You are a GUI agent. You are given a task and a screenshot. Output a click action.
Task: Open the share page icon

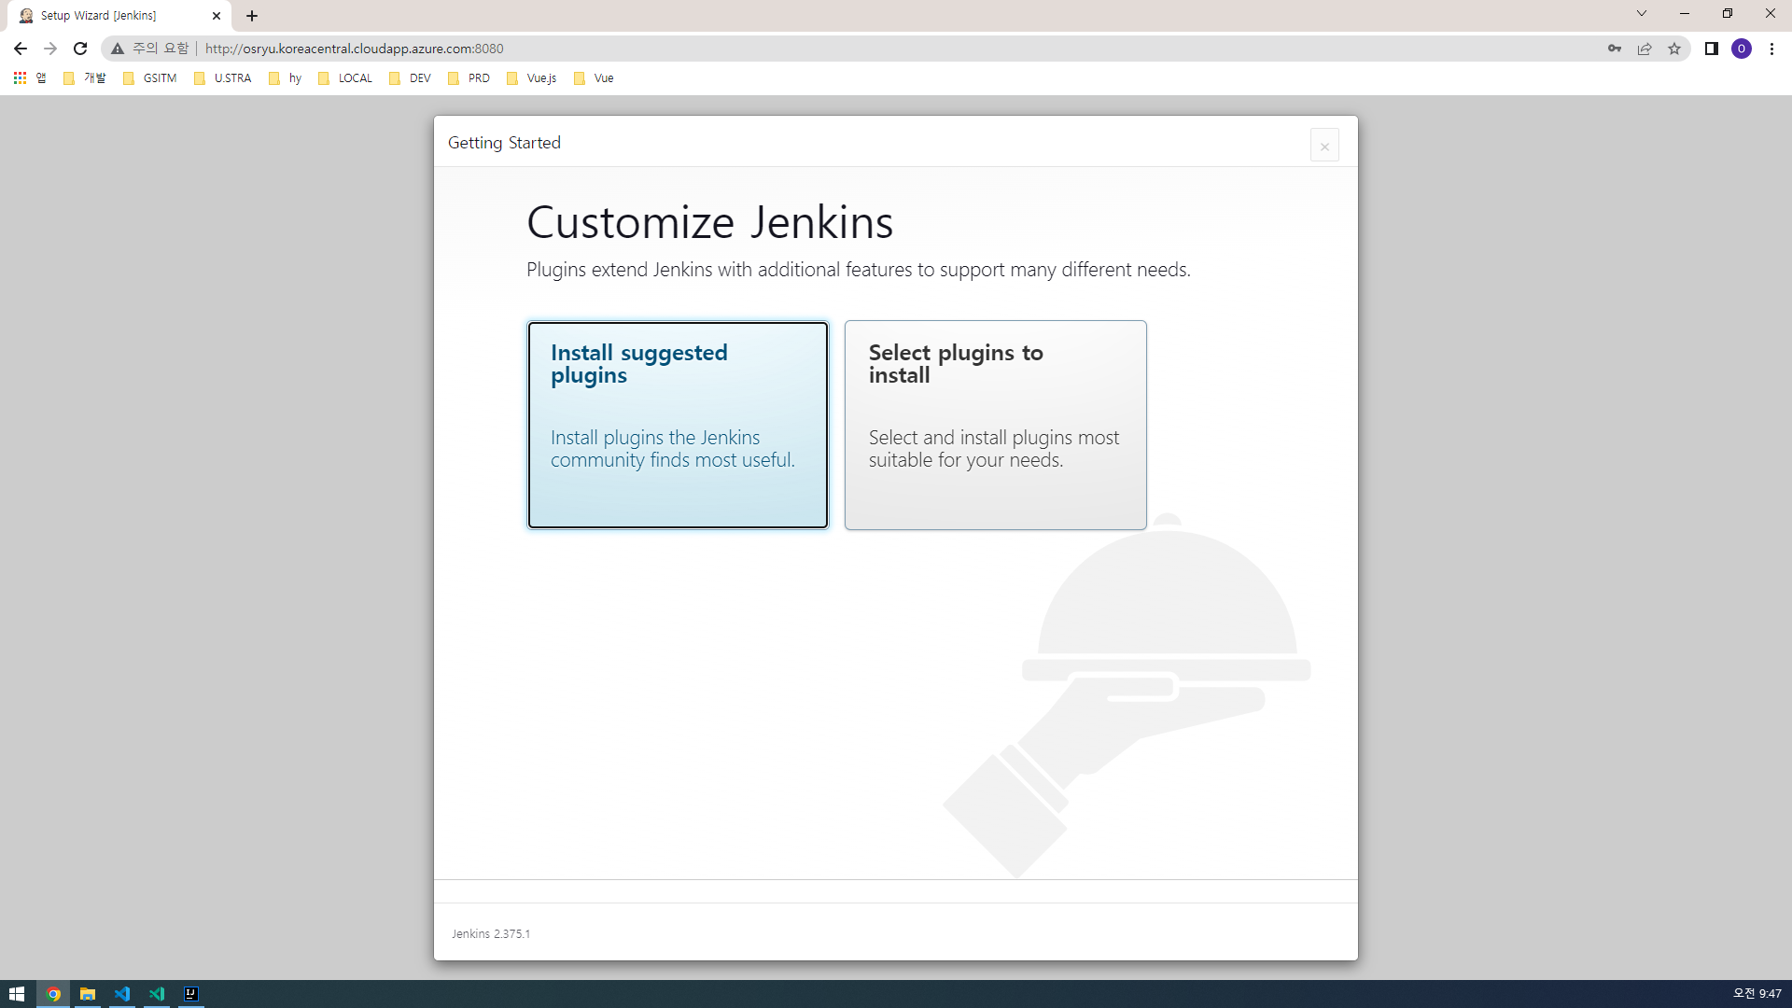click(1645, 49)
